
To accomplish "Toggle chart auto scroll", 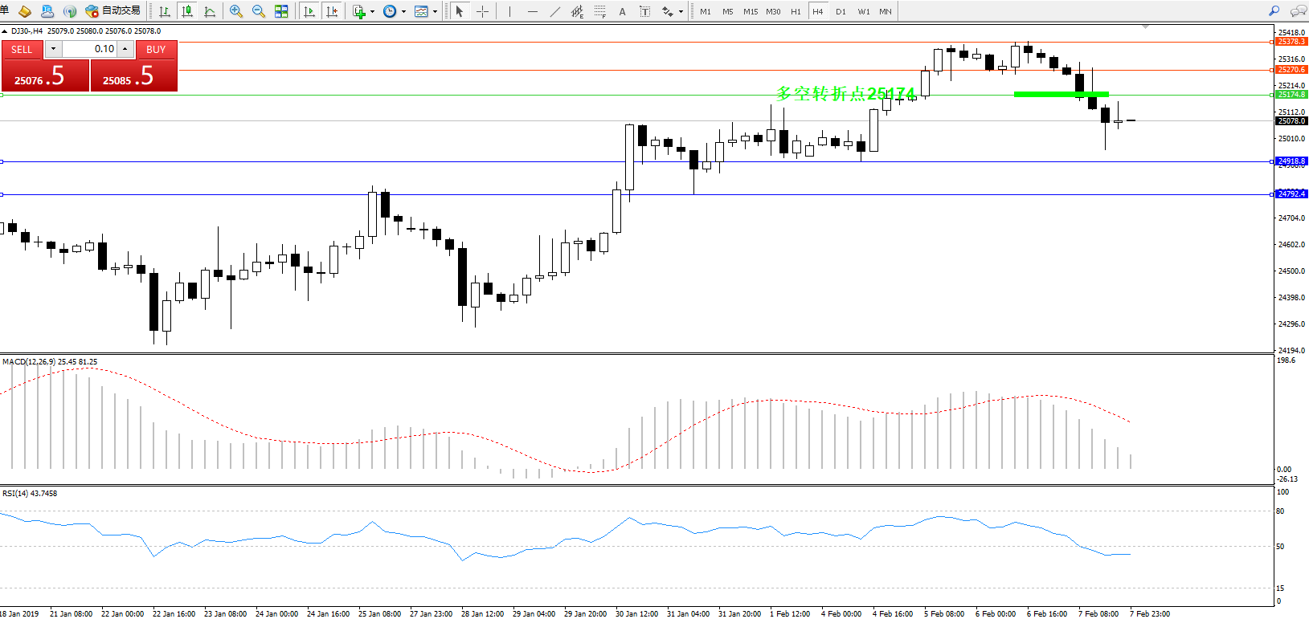I will (309, 11).
